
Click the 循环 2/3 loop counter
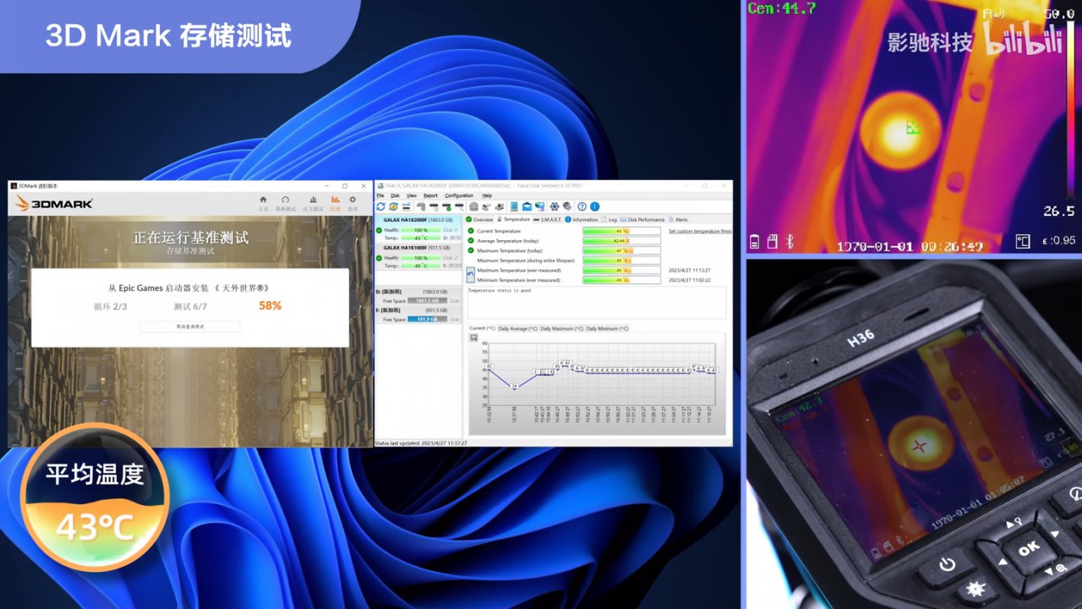(x=110, y=306)
